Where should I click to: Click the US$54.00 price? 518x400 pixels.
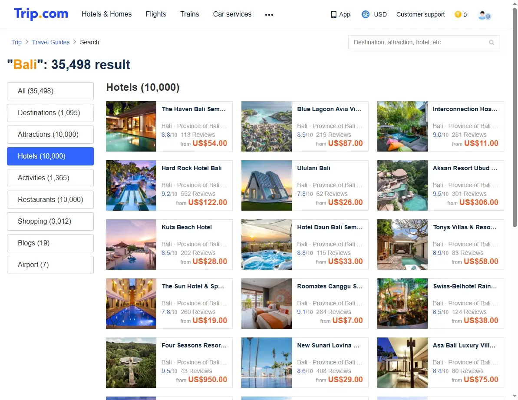tap(210, 143)
